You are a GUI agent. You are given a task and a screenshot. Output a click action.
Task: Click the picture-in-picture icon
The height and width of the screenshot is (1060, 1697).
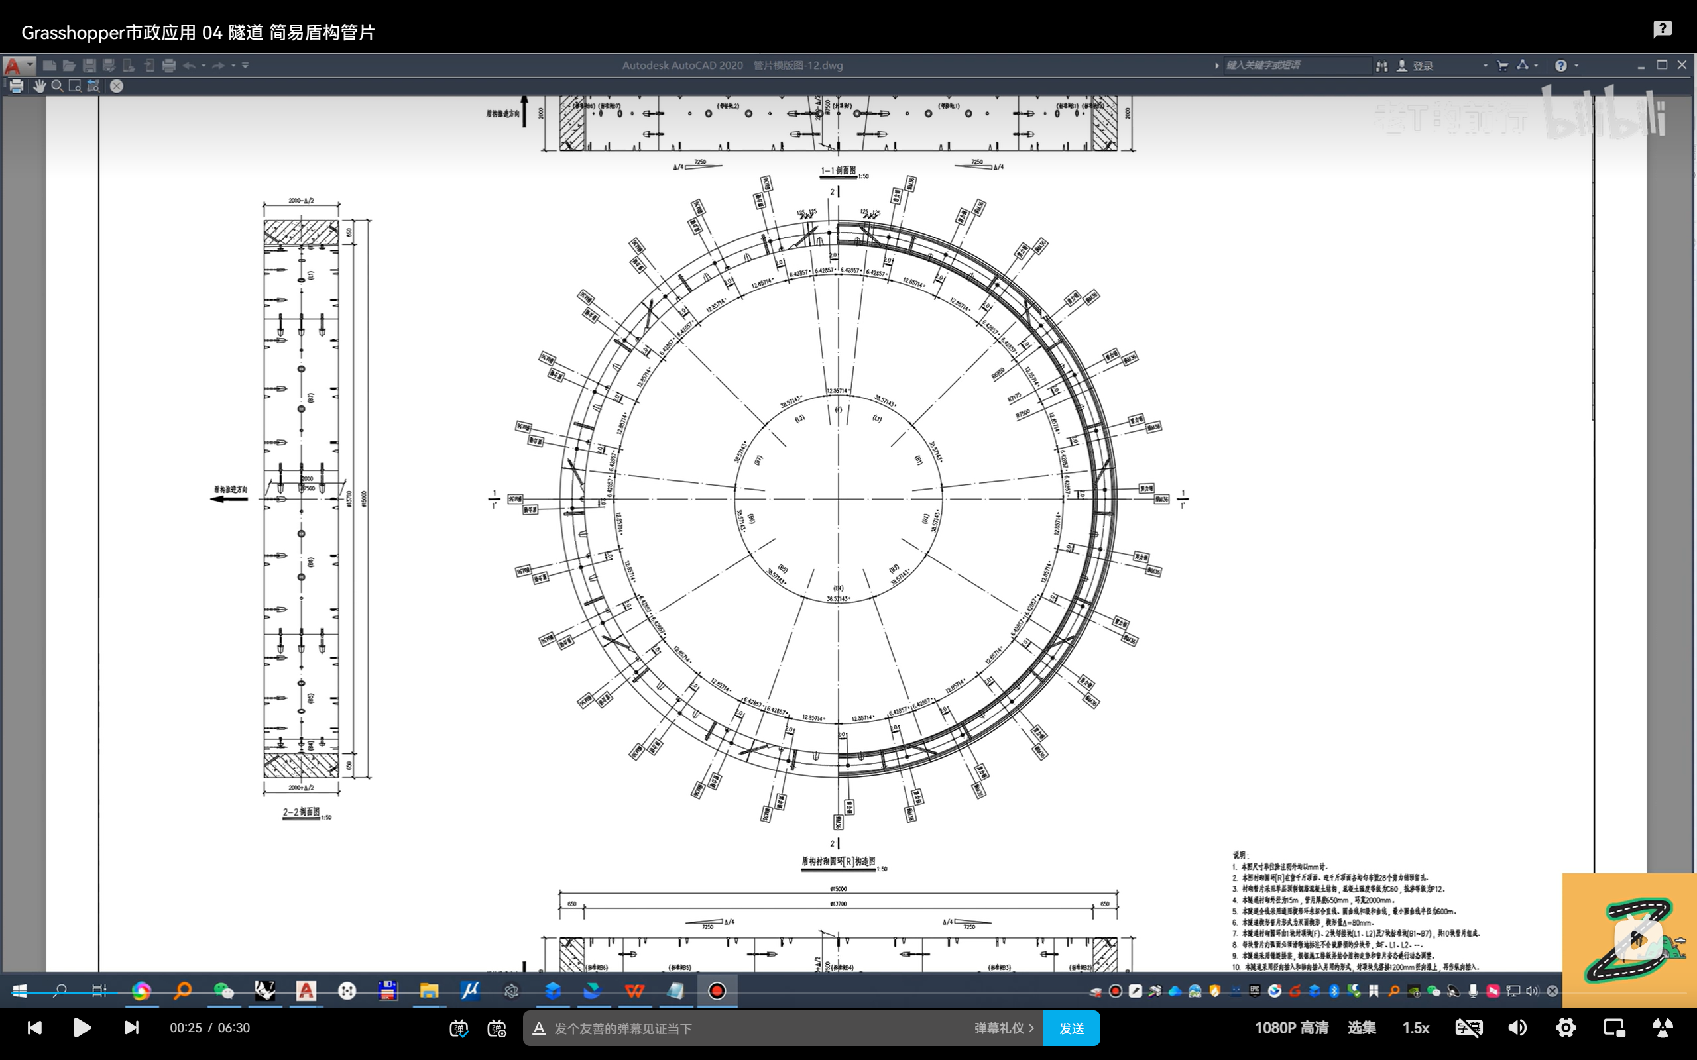pyautogui.click(x=1614, y=1028)
